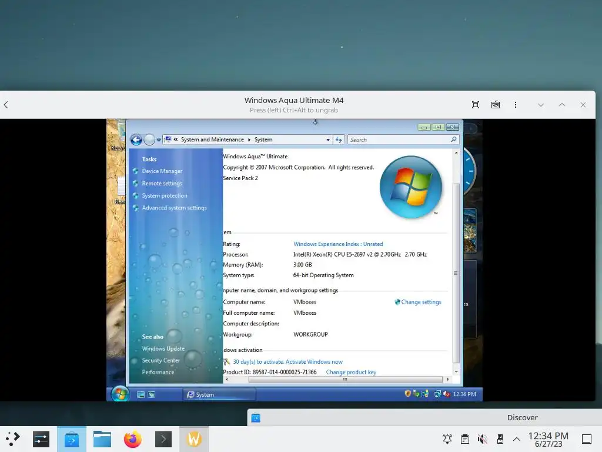Screen dimensions: 602x452
Task: Open the recent pages dropdown arrow beside Forward
Action: [159, 140]
